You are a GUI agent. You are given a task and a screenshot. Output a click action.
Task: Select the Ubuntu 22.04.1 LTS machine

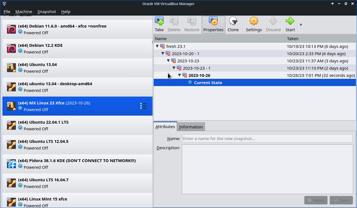[x=77, y=125]
